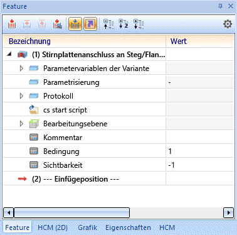Click the Wert column header
237x235 pixels.
tap(200, 41)
